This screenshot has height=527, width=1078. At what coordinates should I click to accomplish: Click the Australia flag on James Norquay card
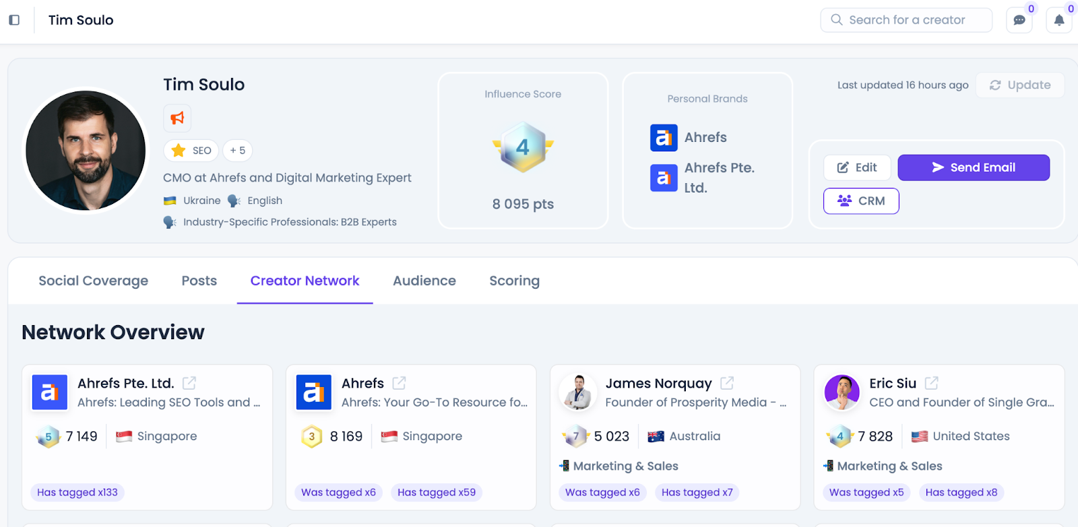pos(656,436)
